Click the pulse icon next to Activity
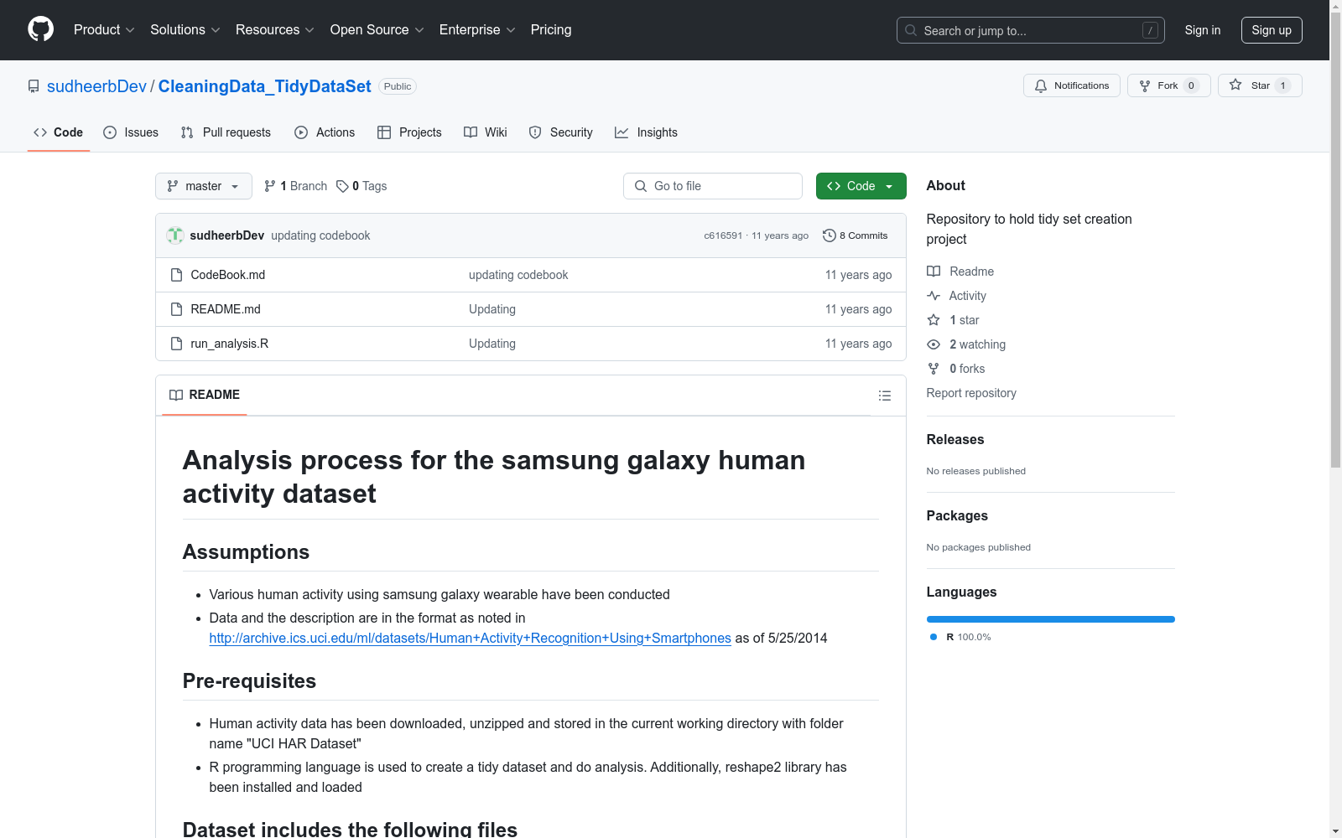This screenshot has height=838, width=1342. (934, 296)
